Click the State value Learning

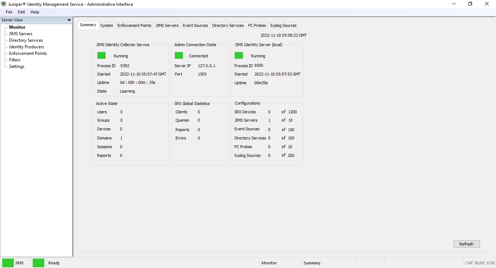(x=127, y=91)
